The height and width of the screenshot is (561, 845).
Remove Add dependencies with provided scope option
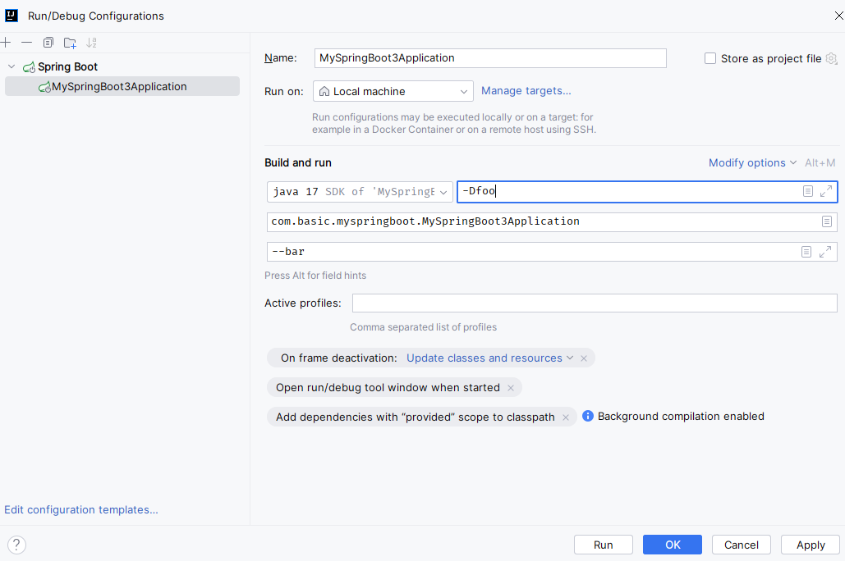[x=565, y=417]
